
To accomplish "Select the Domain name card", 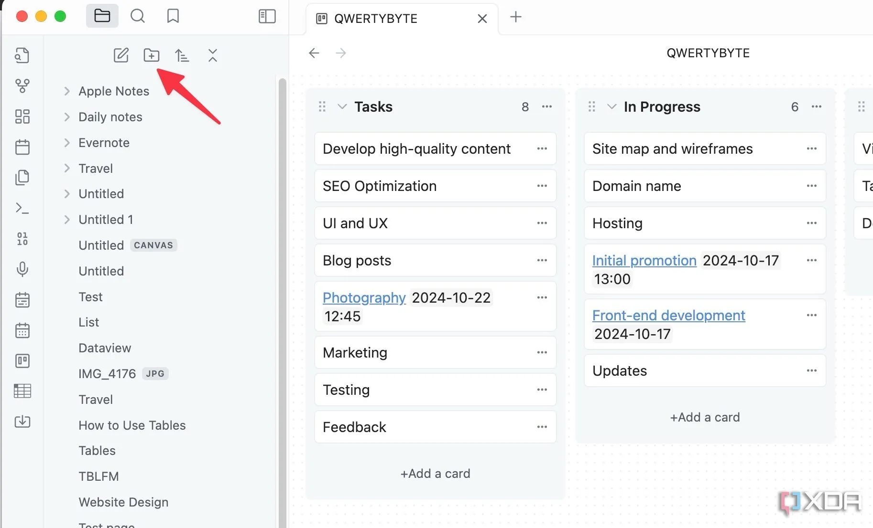I will [705, 186].
